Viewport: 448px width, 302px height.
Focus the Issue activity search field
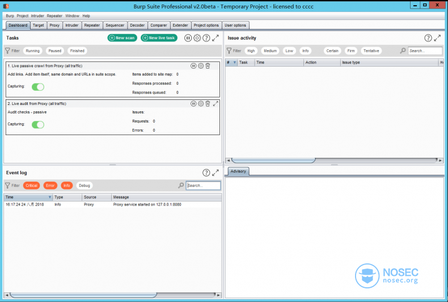coord(425,51)
